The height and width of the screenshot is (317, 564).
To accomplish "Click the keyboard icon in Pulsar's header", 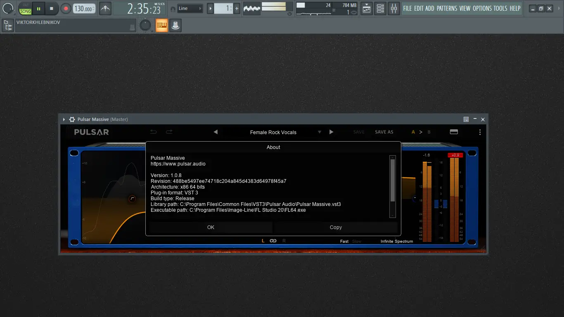I will pyautogui.click(x=454, y=131).
